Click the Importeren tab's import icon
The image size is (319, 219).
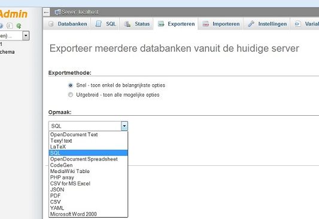(206, 24)
